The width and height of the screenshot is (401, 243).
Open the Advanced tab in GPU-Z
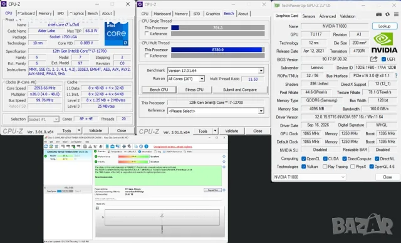(x=327, y=16)
